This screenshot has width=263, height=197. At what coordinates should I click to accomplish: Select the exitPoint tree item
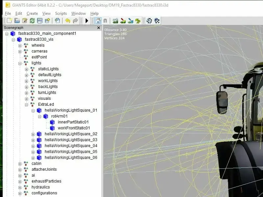point(39,57)
